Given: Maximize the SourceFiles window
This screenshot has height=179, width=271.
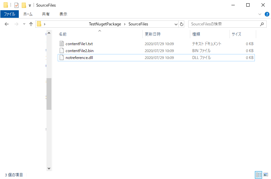Looking at the screenshot, I should pyautogui.click(x=248, y=5).
